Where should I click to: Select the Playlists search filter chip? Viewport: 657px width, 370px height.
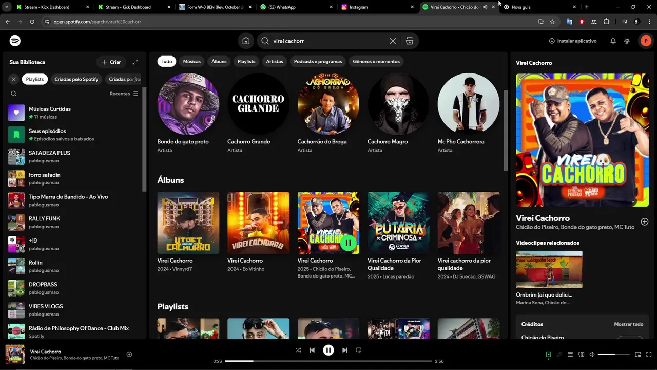[246, 61]
